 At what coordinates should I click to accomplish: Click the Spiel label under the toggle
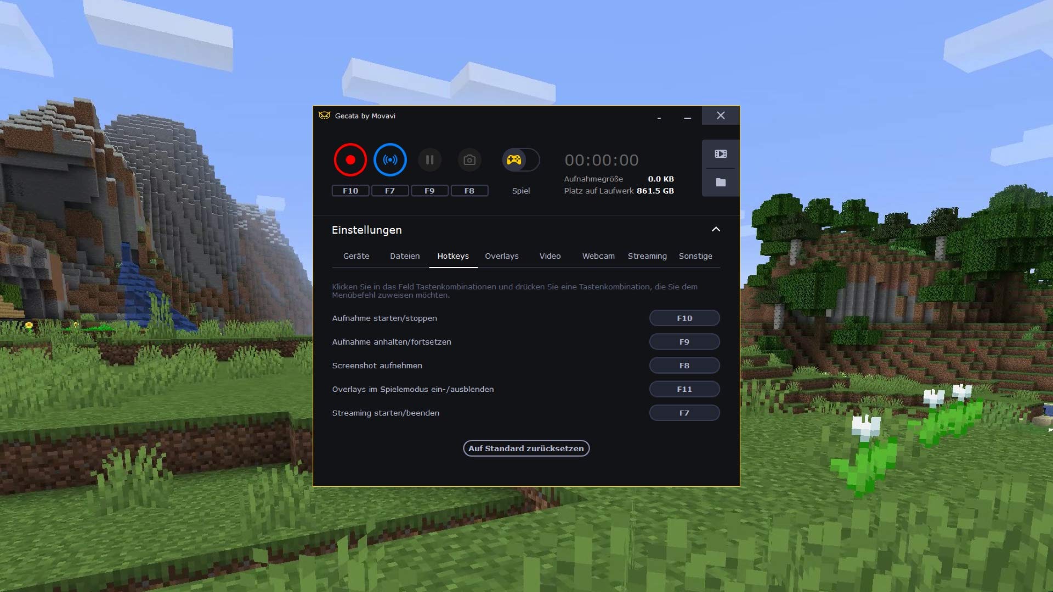[x=521, y=191]
